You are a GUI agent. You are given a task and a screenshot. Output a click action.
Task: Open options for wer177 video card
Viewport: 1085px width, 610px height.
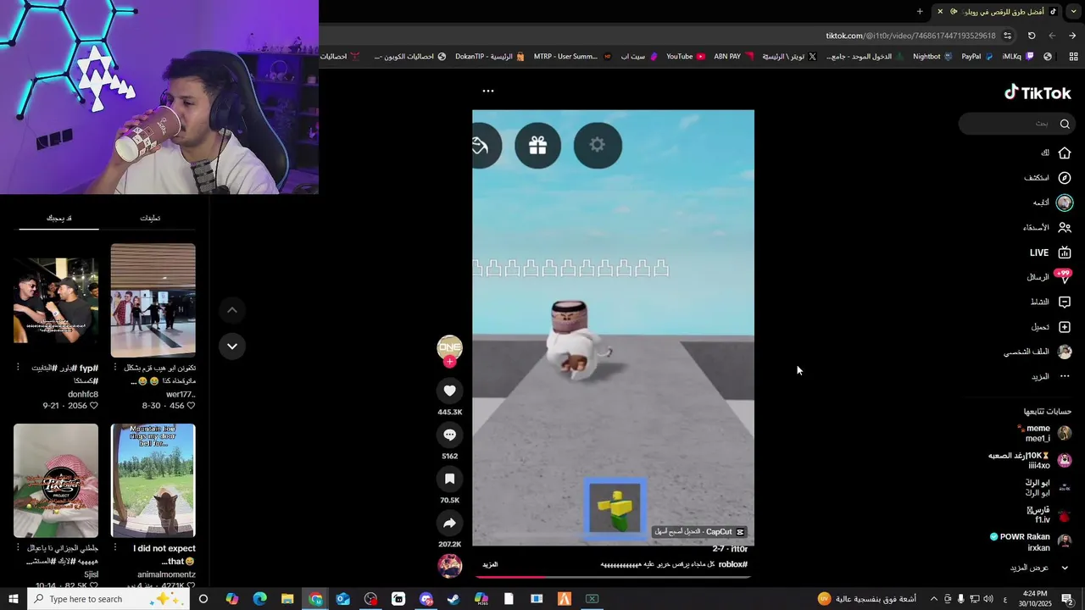tap(115, 368)
